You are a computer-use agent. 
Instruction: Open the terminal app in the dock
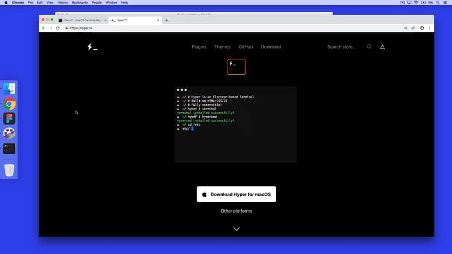coord(9,148)
